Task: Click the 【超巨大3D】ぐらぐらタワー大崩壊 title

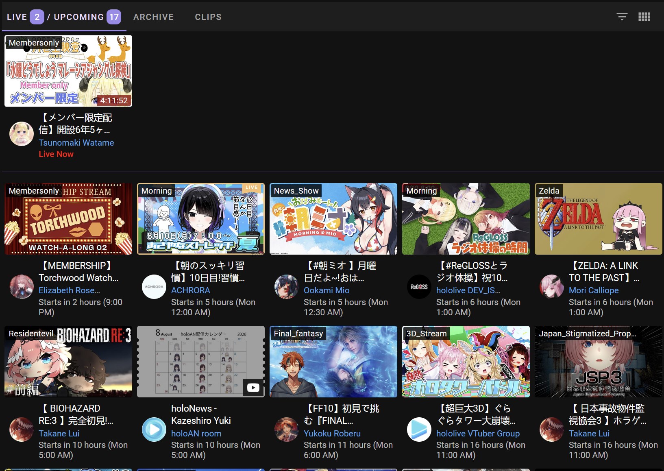Action: point(476,414)
